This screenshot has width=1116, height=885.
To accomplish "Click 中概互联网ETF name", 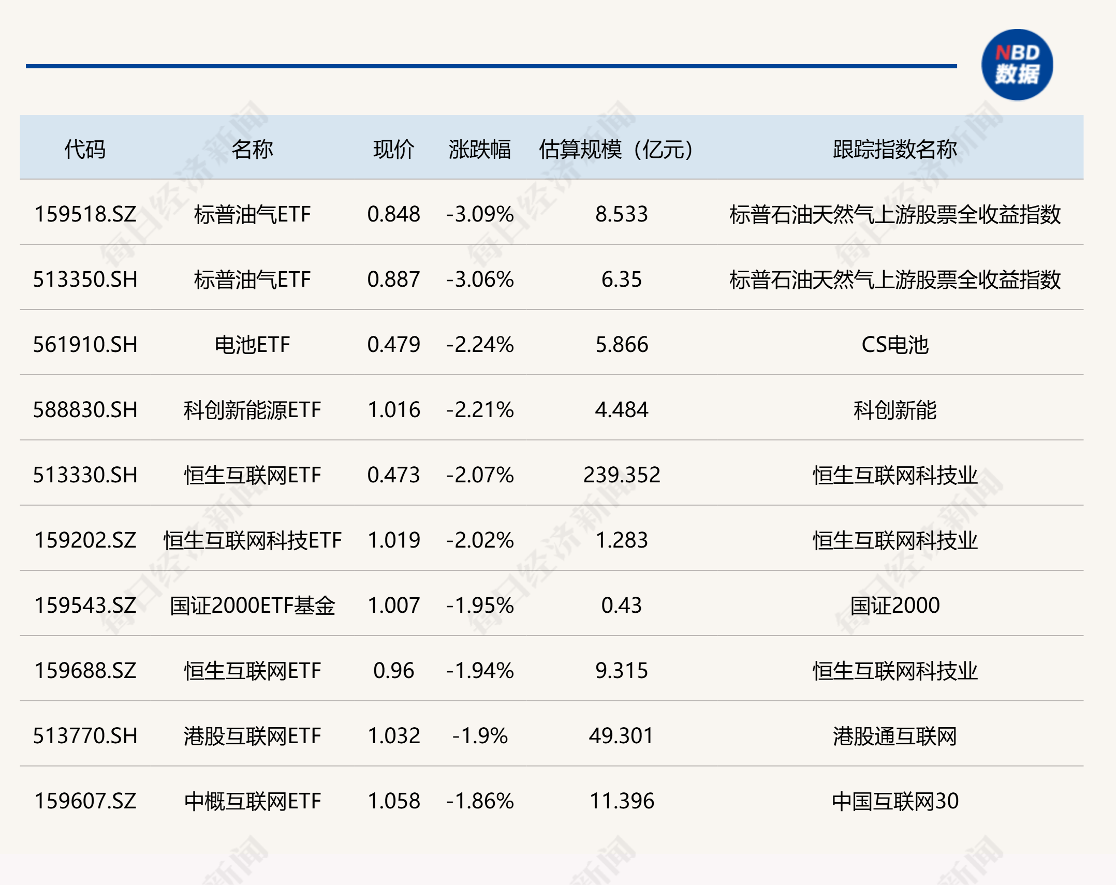I will [253, 801].
